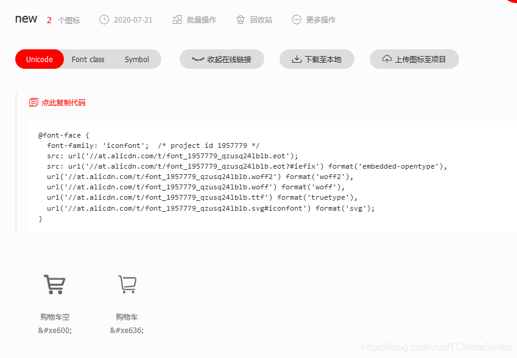Click the font-family 'iconfont' code line
517x358 pixels.
point(153,146)
